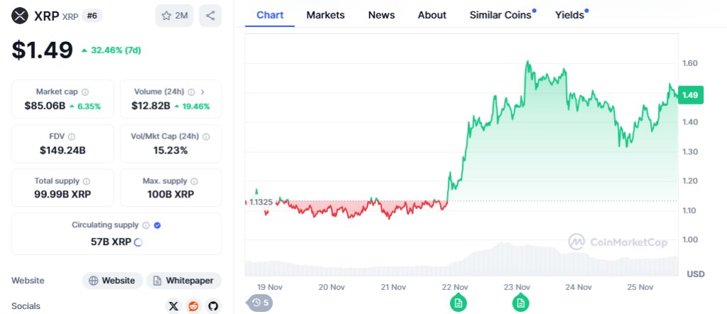The image size is (727, 314).
Task: Open the Vol/Mkt Cap (24h) info icon
Action: [207, 137]
